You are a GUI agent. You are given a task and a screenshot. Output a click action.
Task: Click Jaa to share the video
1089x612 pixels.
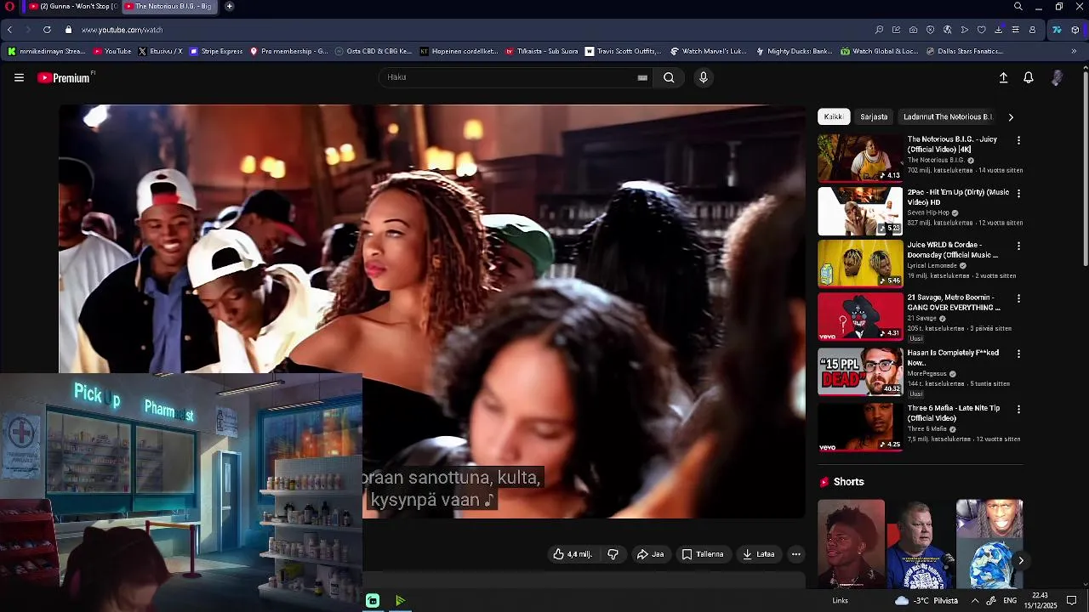point(650,554)
